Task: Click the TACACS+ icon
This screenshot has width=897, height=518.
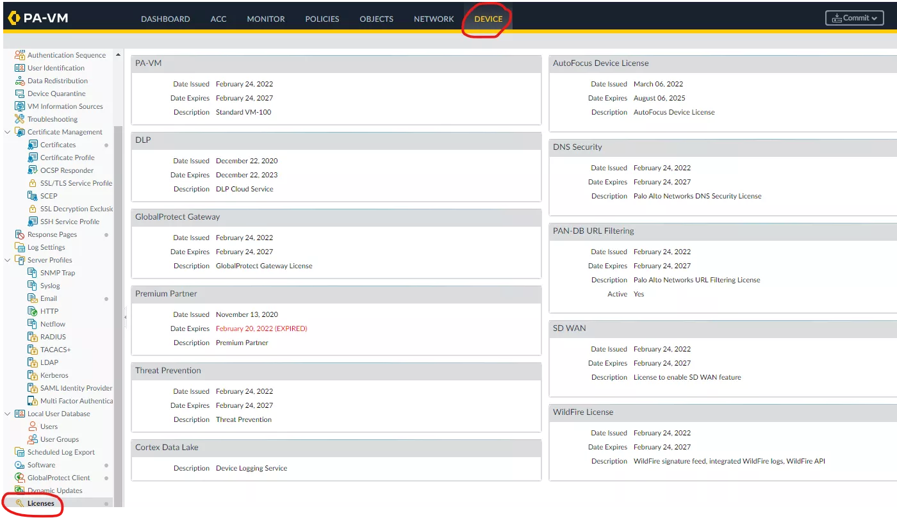Action: pyautogui.click(x=33, y=350)
